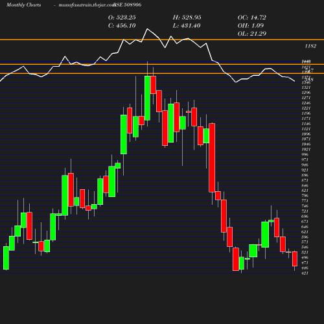Click the 1196 price axis label

point(306,113)
